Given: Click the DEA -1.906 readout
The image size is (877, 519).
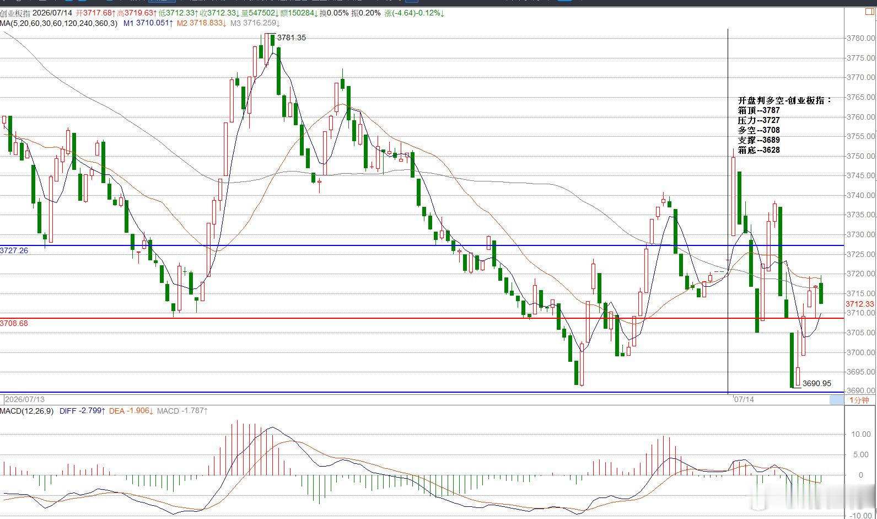Looking at the screenshot, I should [x=131, y=411].
